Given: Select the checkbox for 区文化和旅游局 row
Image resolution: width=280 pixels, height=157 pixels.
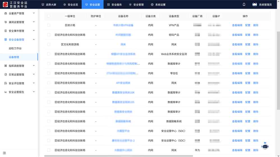Looking at the screenshot, I should (49, 44).
